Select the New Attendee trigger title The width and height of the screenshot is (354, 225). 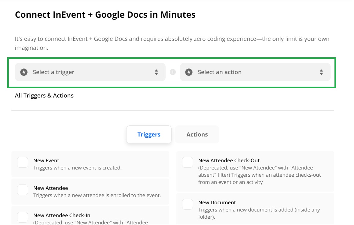pos(50,188)
